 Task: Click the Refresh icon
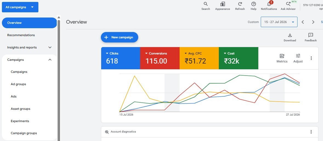point(240,4)
